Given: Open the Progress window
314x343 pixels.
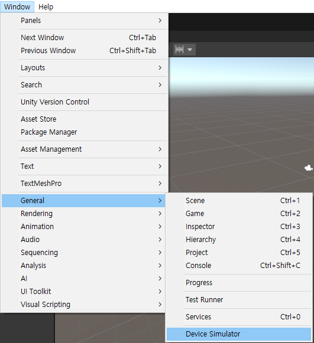Looking at the screenshot, I should 239,283.
